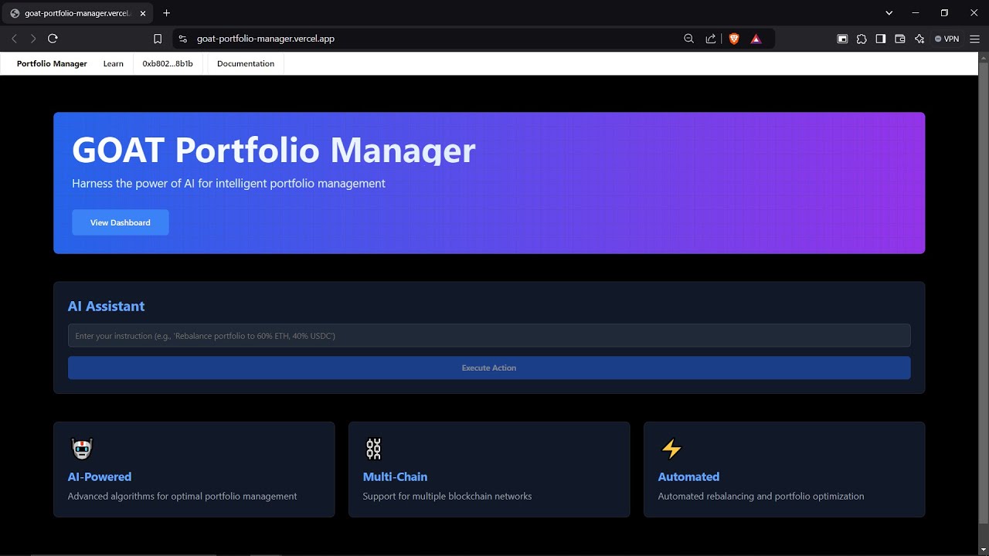
Task: Open the browser hamburger menu
Action: coord(974,39)
